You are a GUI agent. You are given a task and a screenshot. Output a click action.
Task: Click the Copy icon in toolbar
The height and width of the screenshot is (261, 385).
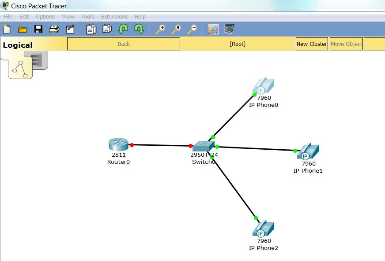click(x=91, y=30)
